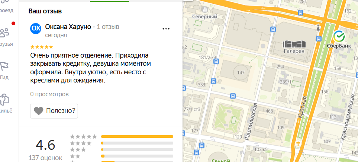358x162 pixels.
Task: Click building 147 on the map
Action: [241, 73]
